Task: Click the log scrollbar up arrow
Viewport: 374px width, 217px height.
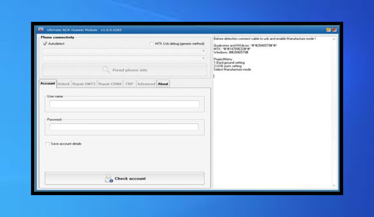Action: coord(334,39)
